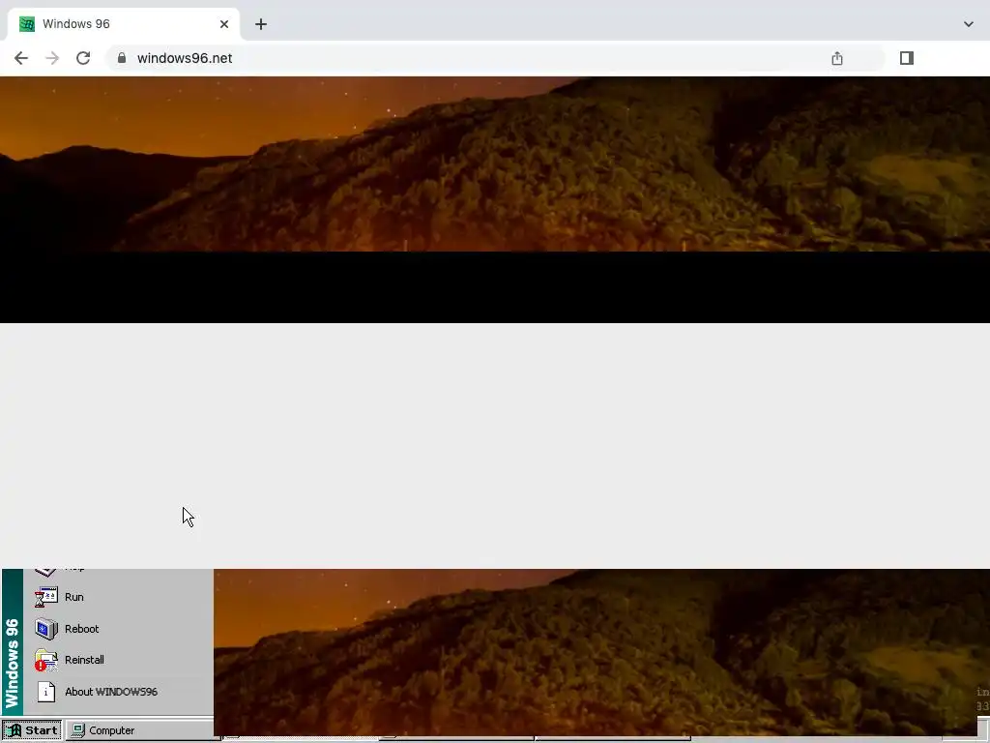
Task: Select Run from the Start menu
Action: [119, 597]
